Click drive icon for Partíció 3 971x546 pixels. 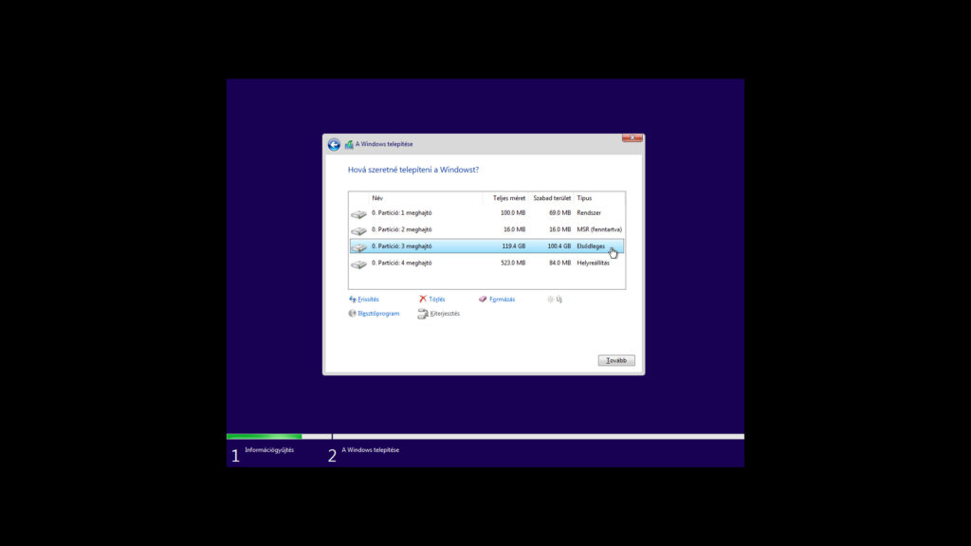(x=358, y=247)
